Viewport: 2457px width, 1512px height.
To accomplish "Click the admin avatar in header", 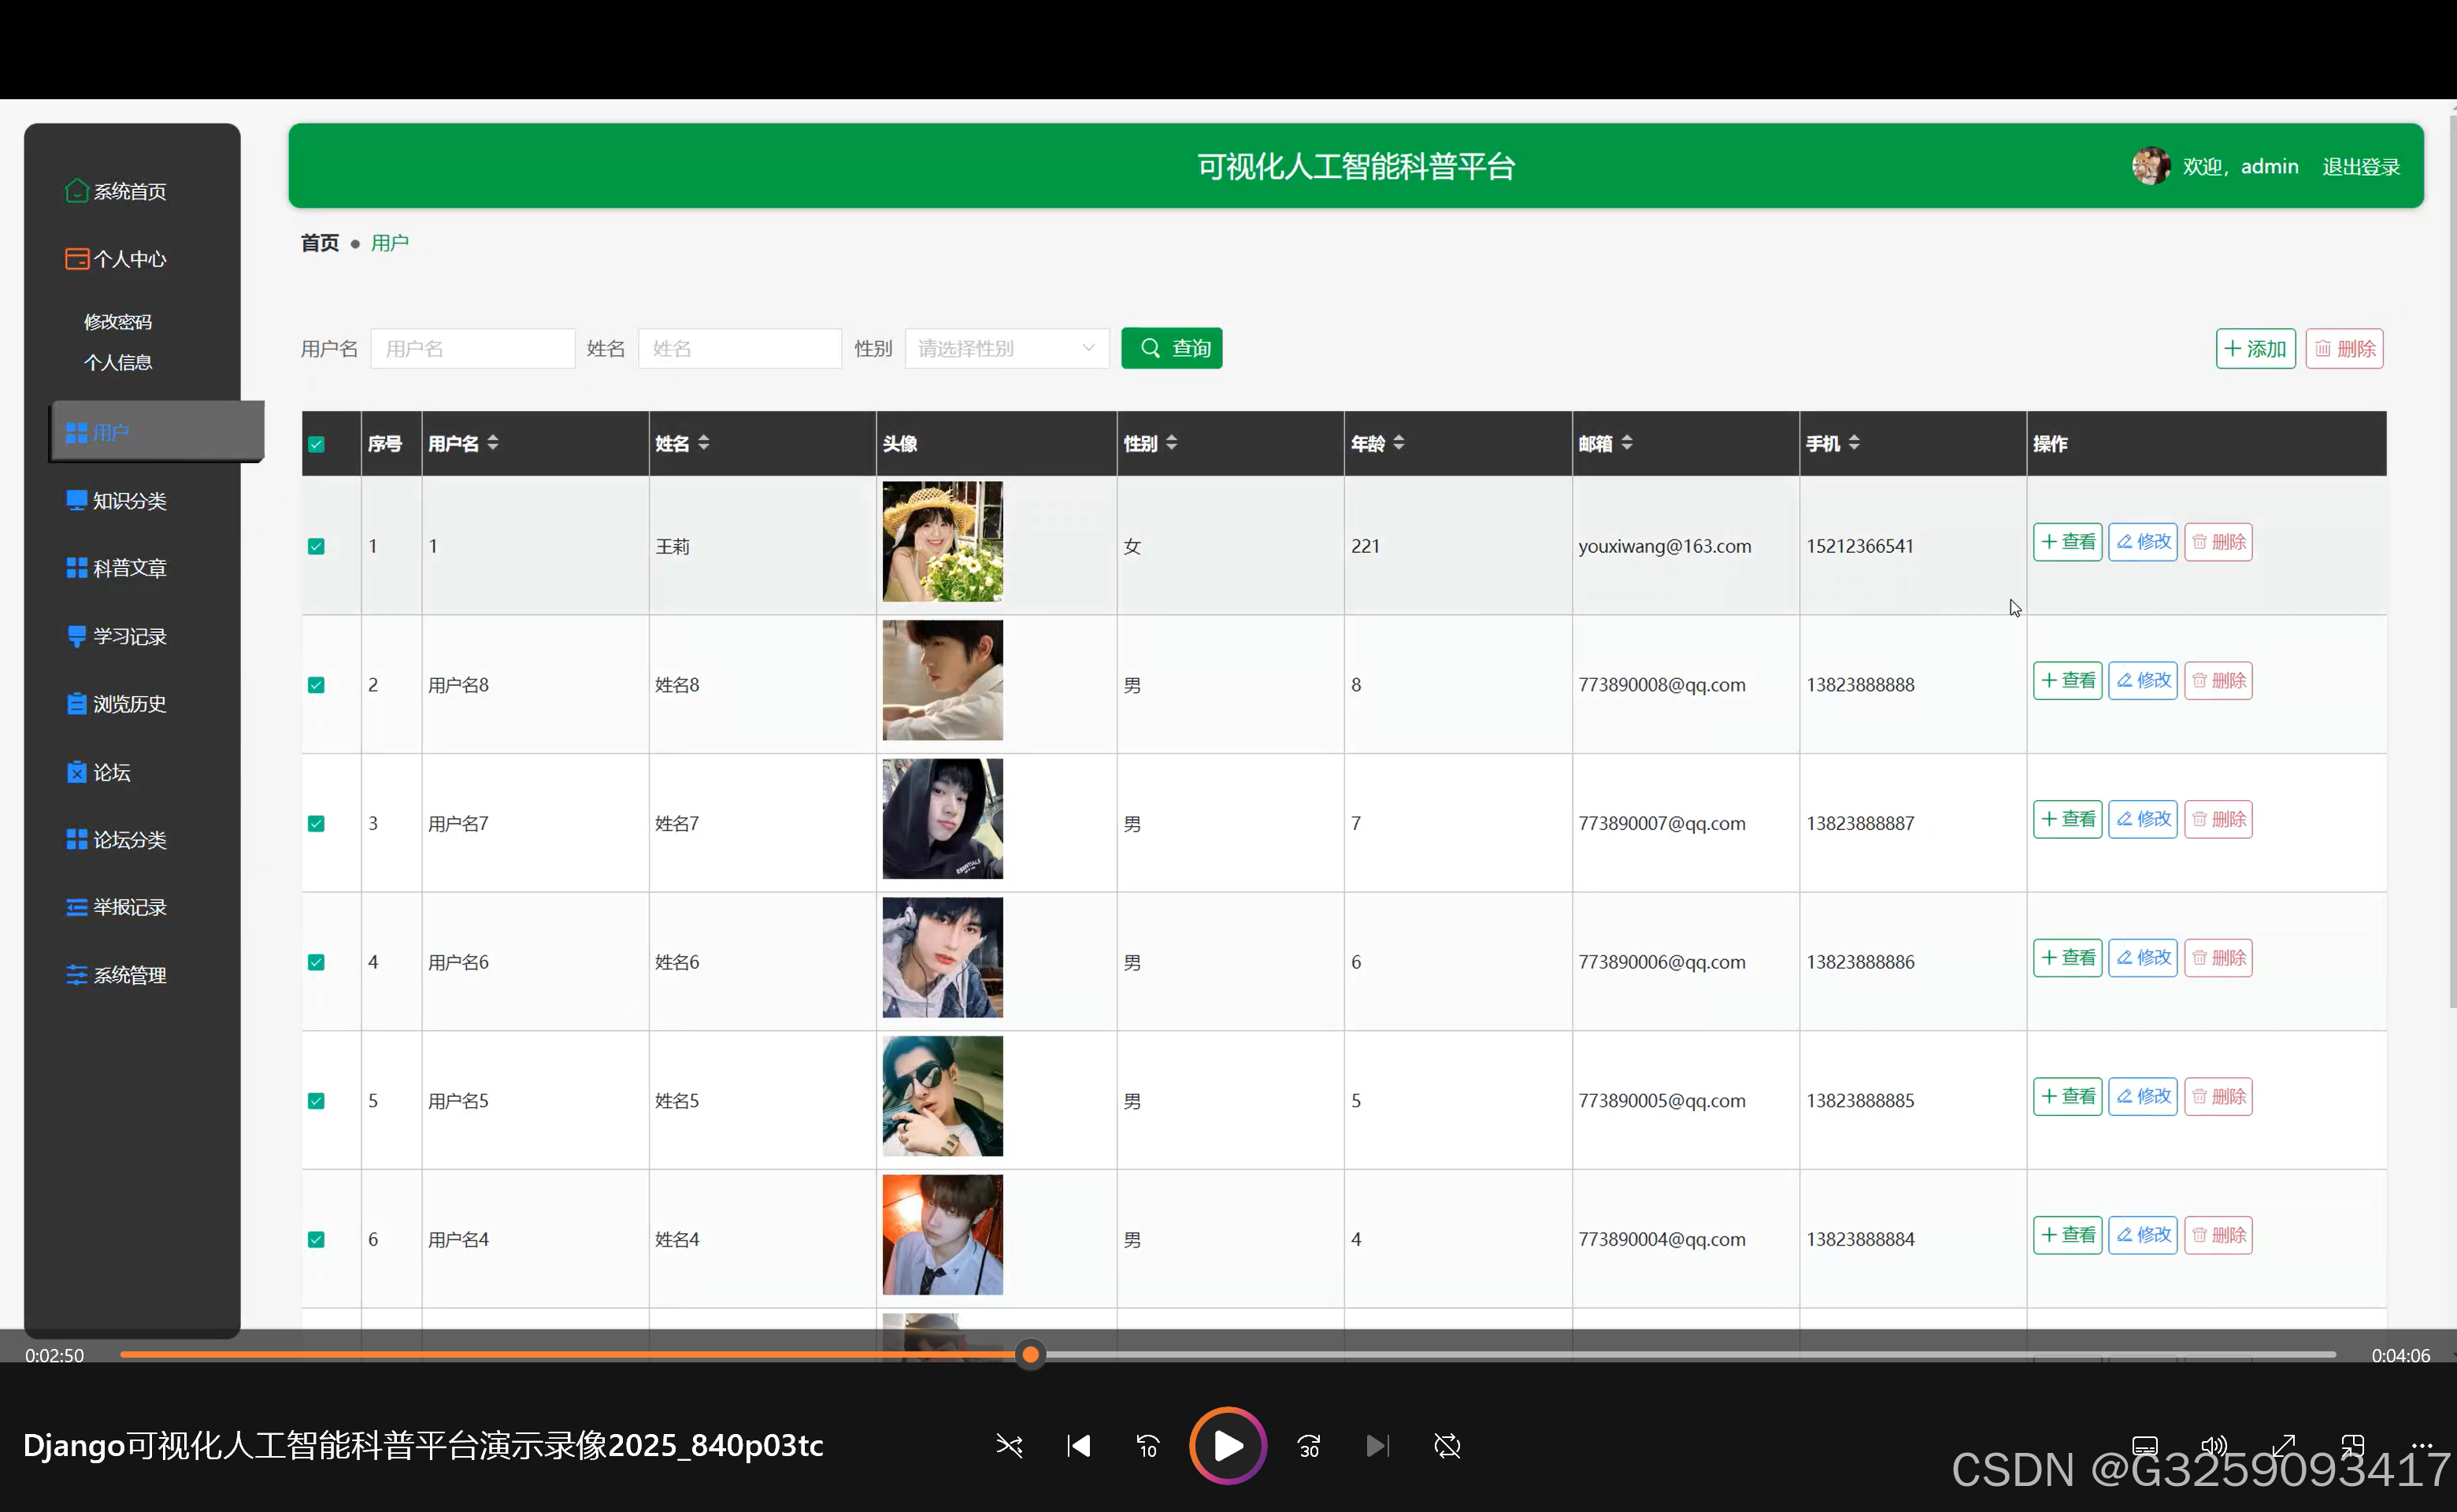I will [2151, 166].
